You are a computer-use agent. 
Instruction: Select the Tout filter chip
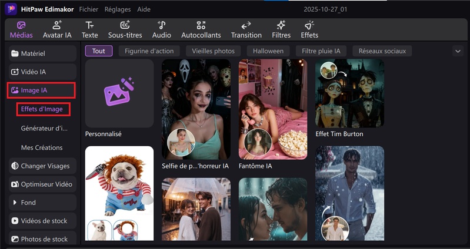(99, 51)
